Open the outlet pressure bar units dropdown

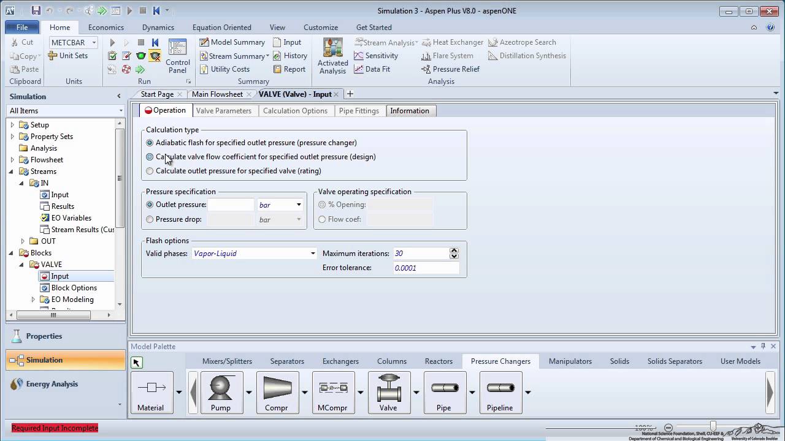299,205
